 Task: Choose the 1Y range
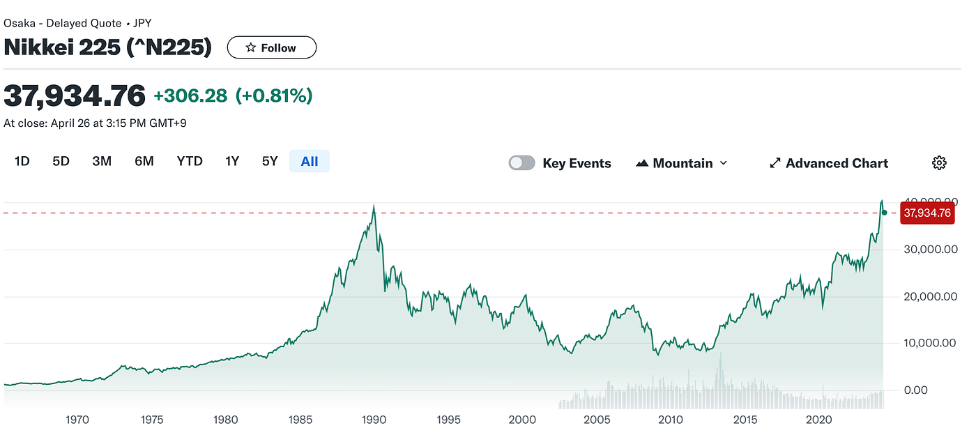pos(232,162)
